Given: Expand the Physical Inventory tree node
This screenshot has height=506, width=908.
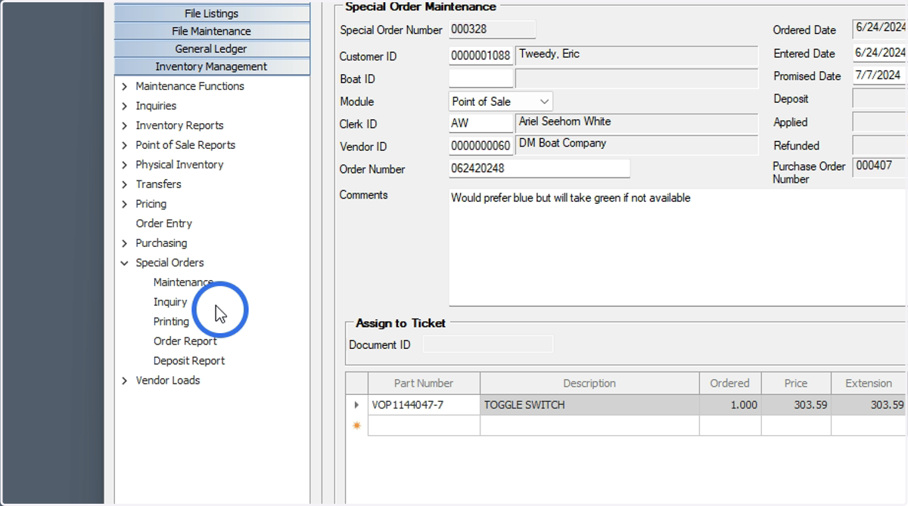Looking at the screenshot, I should [x=125, y=165].
